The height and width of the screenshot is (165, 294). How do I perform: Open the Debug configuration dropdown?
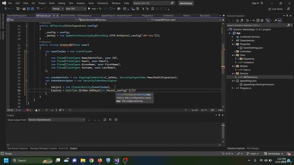click(57, 9)
